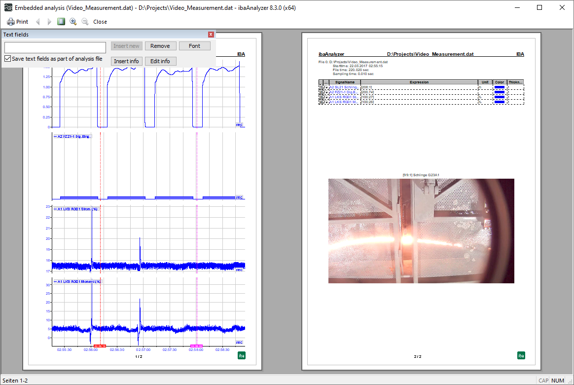Image resolution: width=574 pixels, height=385 pixels.
Task: Go to previous page arrow
Action: [x=38, y=22]
